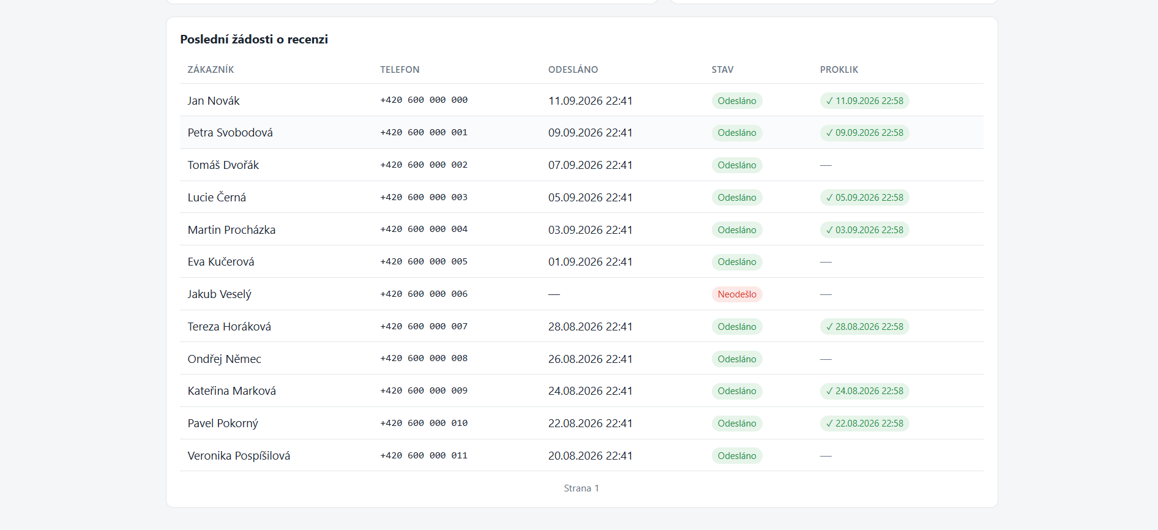Viewport: 1158px width, 530px height.
Task: Select sent date 26.08.2026 22:41
Action: coord(590,359)
